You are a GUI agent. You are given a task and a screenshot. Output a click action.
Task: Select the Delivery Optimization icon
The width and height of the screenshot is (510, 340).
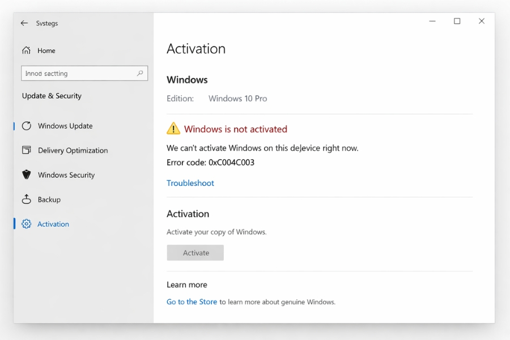27,150
